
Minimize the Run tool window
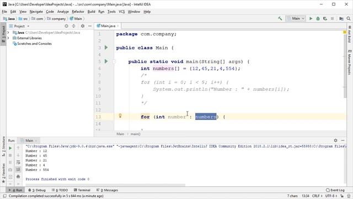[343, 140]
